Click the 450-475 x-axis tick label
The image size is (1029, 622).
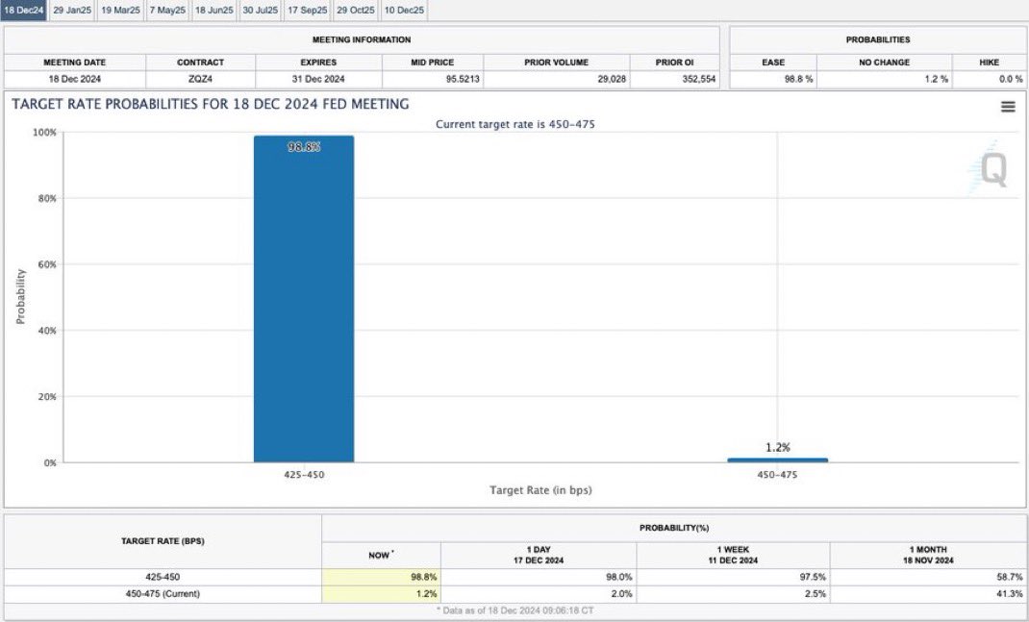(778, 474)
